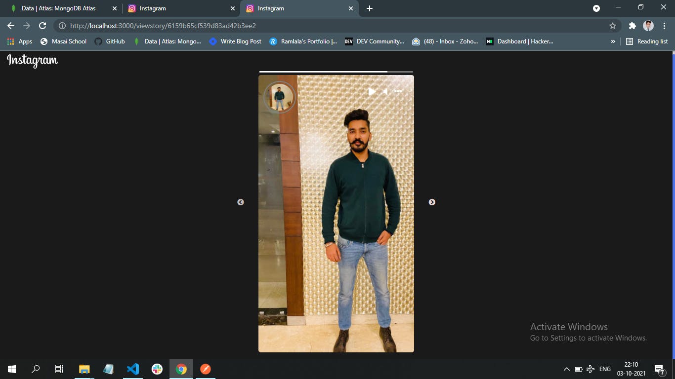Viewport: 675px width, 379px height.
Task: Open a new browser tab with the plus button
Action: point(370,8)
